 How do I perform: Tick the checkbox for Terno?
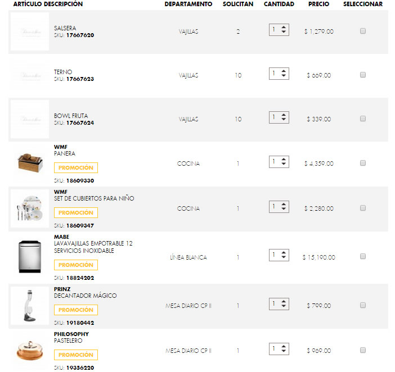pos(363,75)
